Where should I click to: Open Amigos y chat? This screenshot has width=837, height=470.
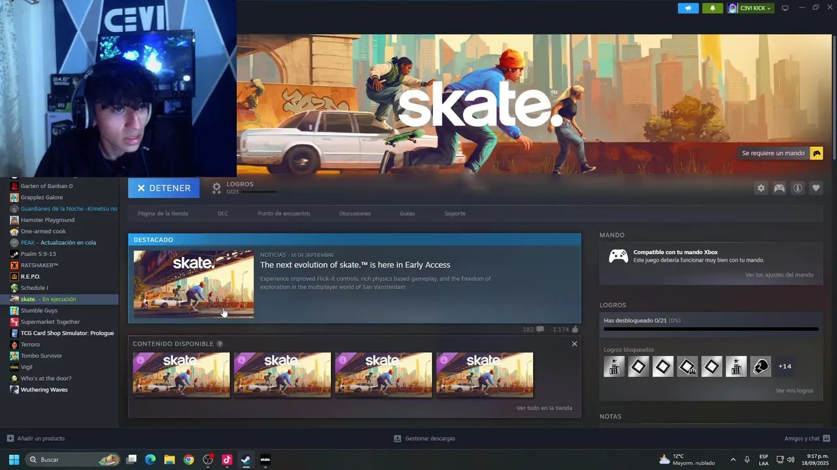tap(807, 439)
